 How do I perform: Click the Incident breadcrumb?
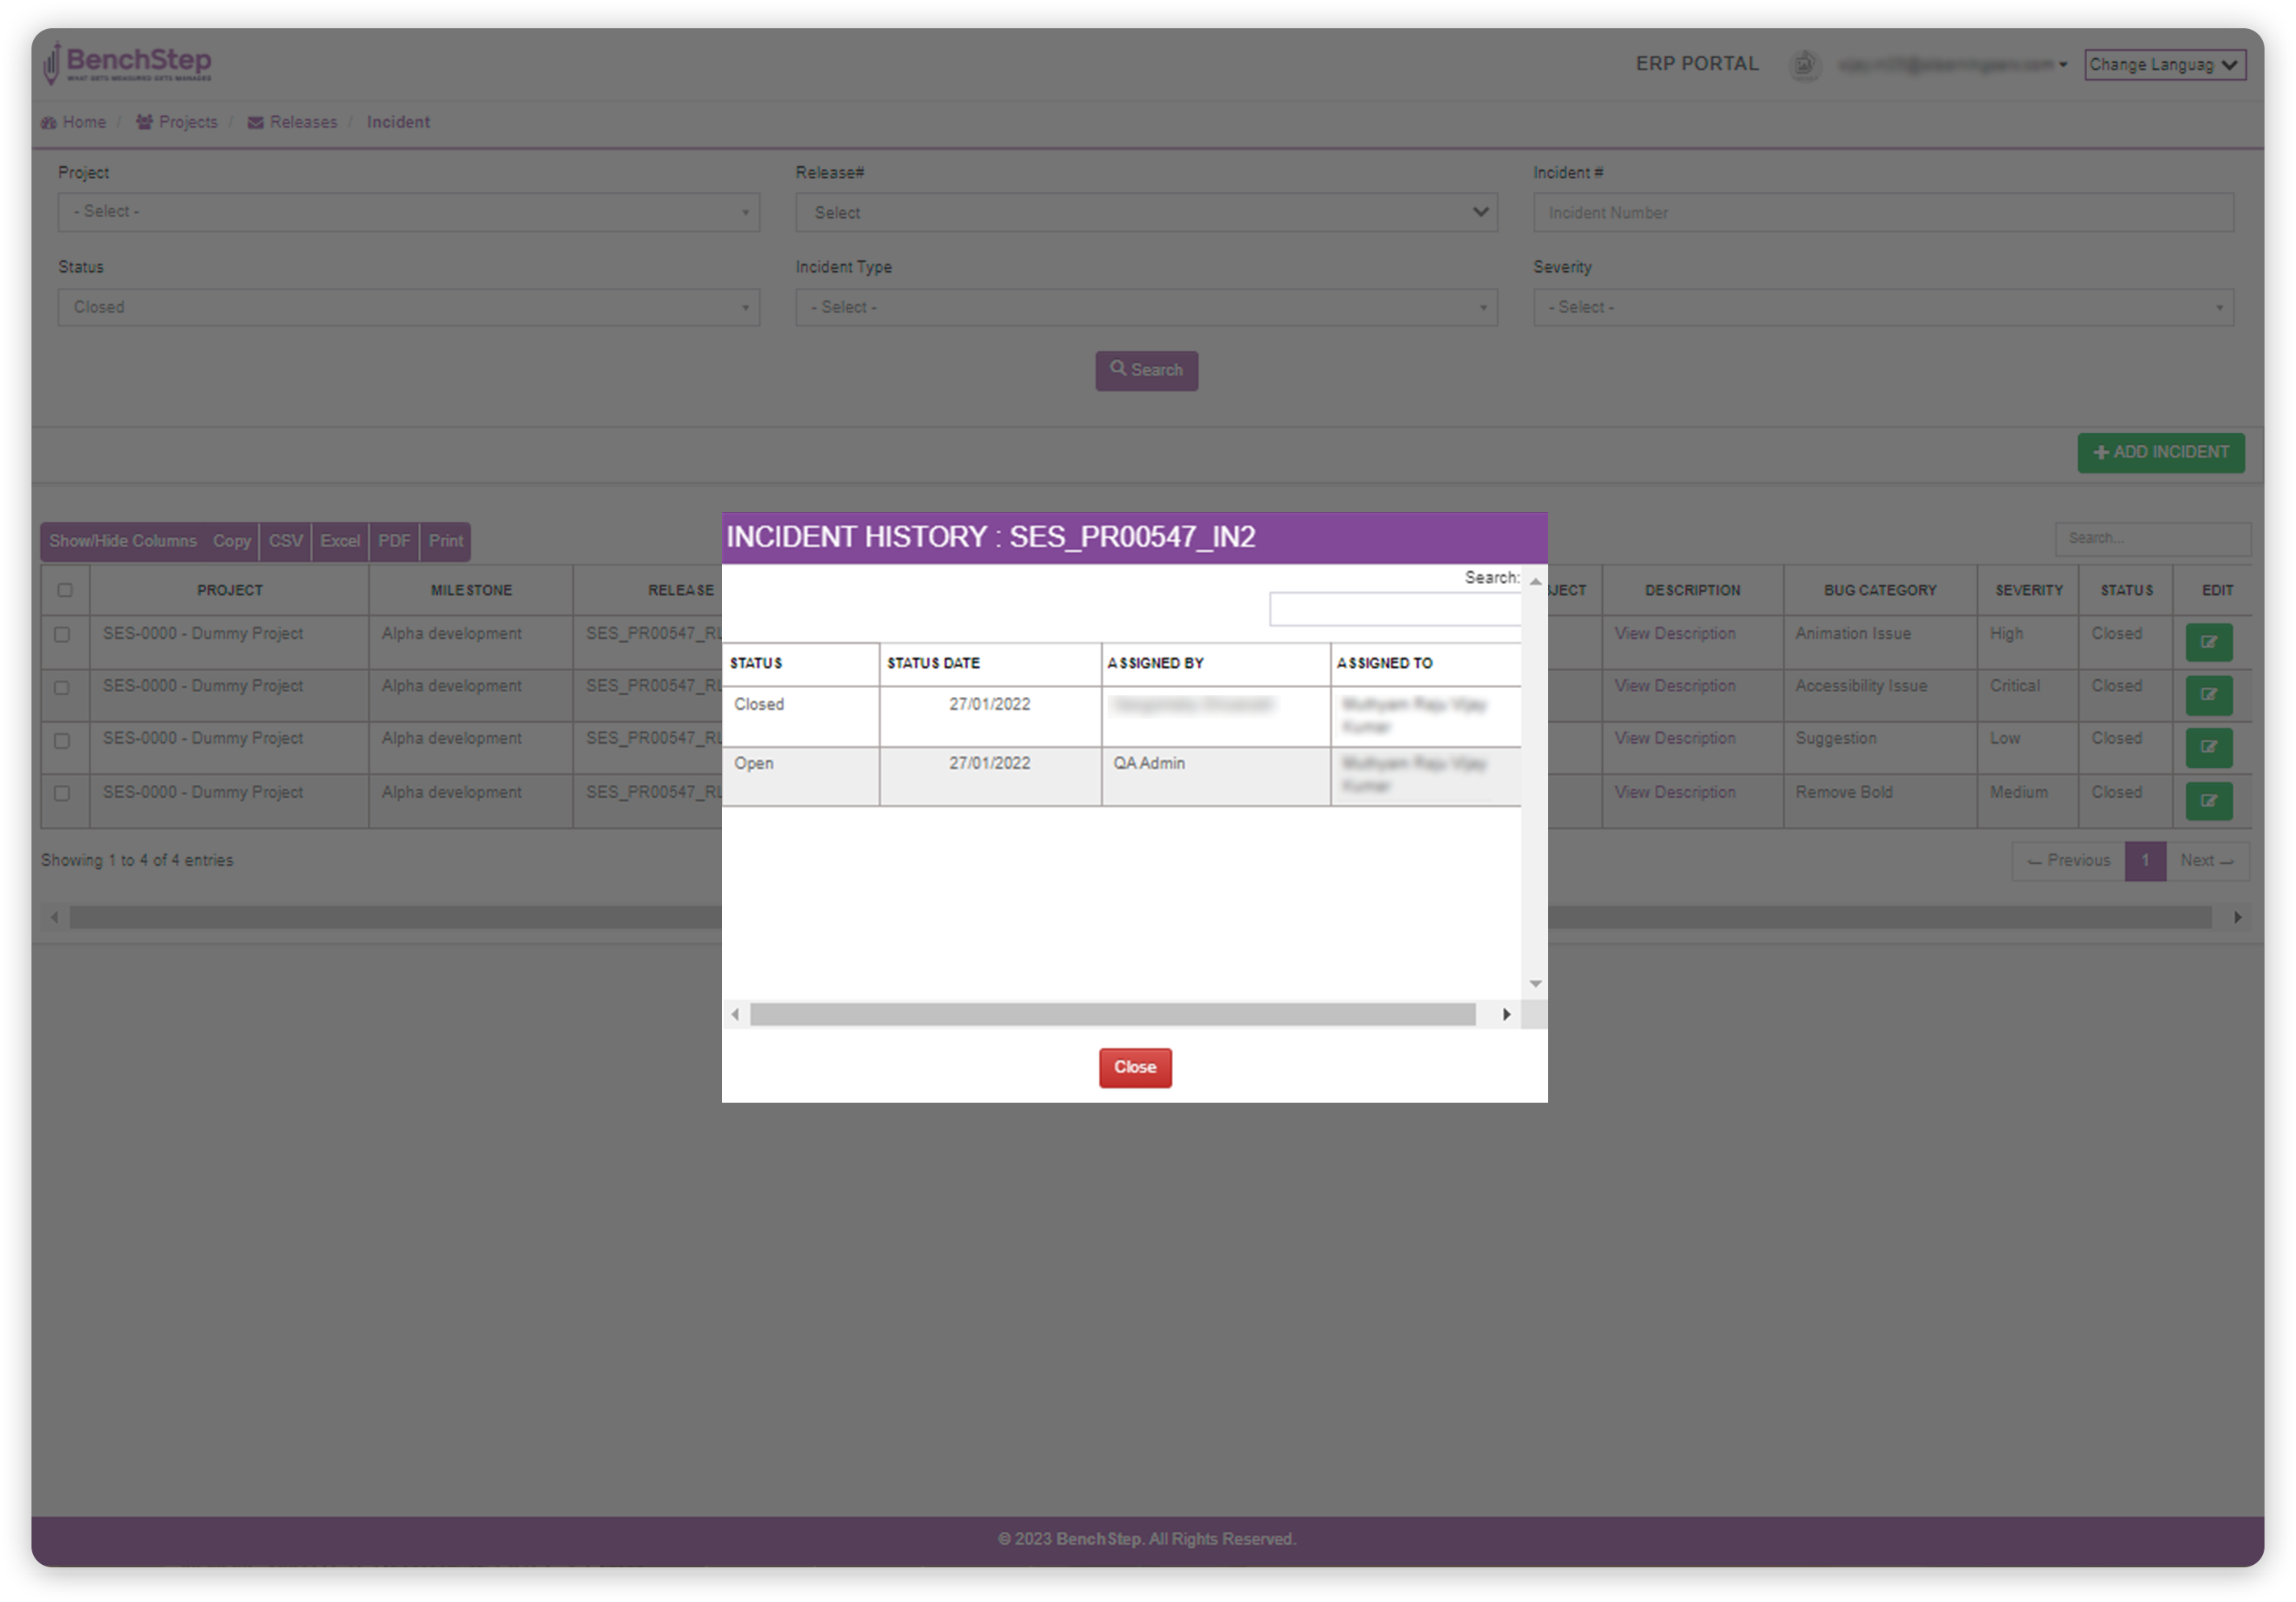[x=398, y=122]
